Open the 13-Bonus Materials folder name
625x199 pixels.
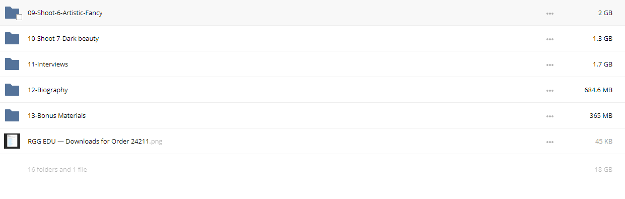56,115
